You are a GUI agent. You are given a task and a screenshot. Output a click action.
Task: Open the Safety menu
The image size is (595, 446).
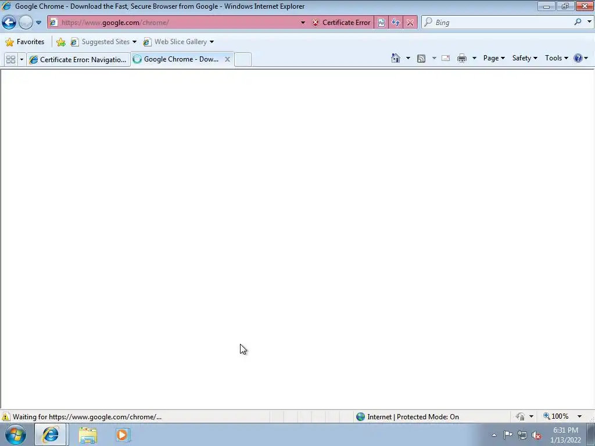525,58
